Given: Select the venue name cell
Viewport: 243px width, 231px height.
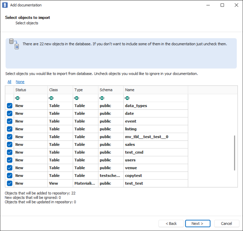Looking at the screenshot, I should click(156, 168).
